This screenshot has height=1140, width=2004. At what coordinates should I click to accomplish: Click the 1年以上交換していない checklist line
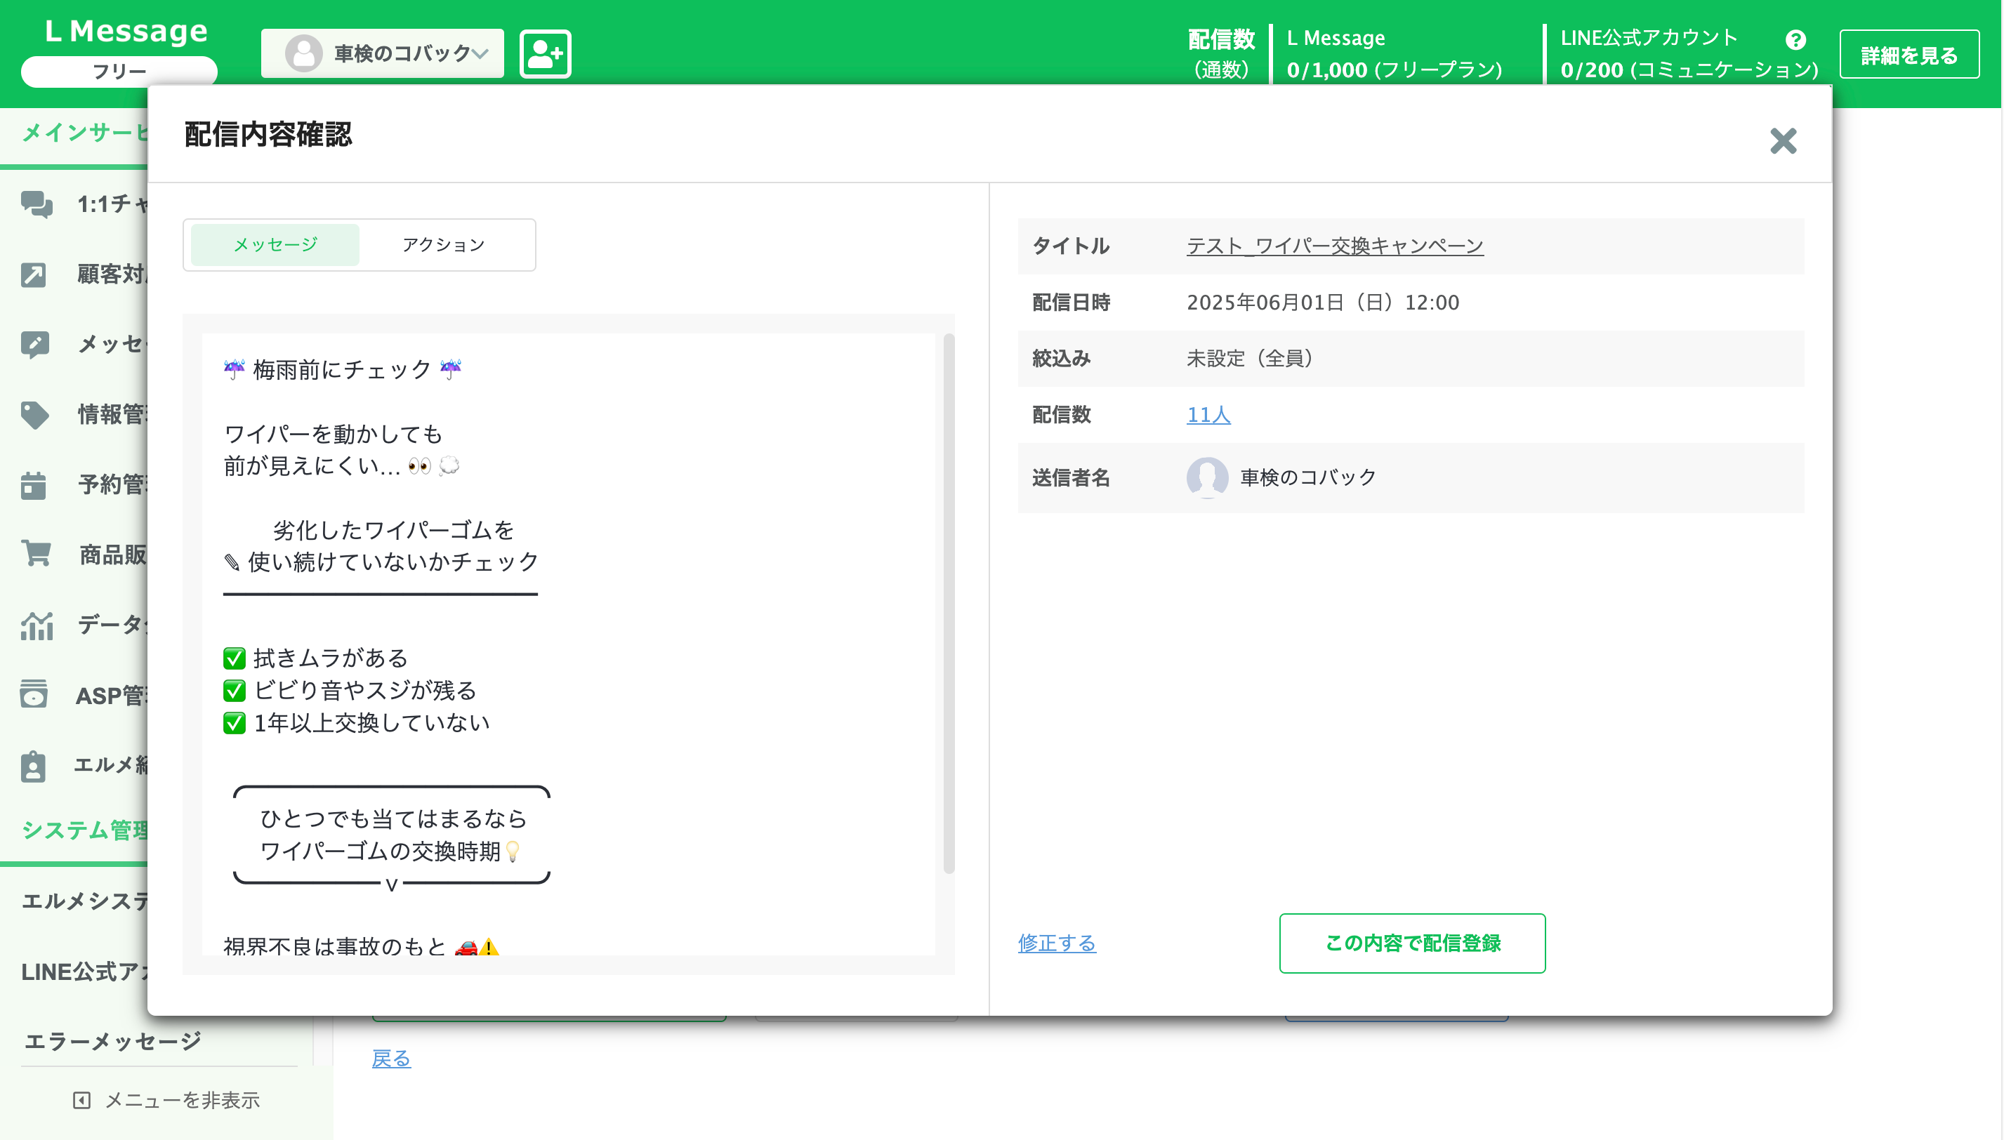356,723
